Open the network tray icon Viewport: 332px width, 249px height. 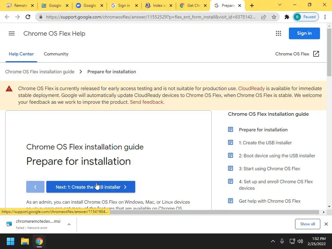[292, 241]
